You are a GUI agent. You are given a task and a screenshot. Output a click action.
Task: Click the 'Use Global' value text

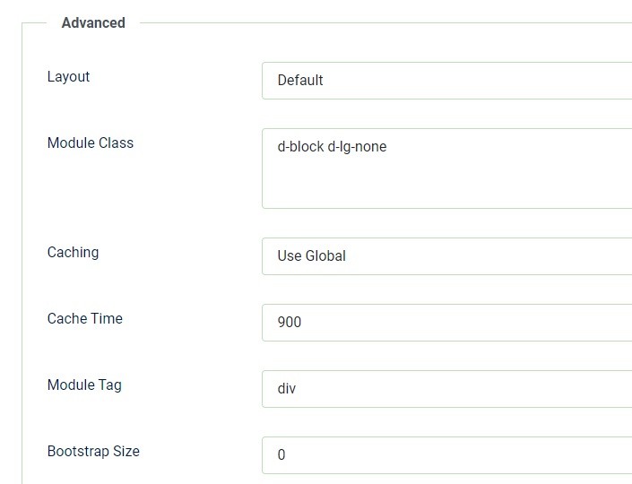(x=311, y=256)
